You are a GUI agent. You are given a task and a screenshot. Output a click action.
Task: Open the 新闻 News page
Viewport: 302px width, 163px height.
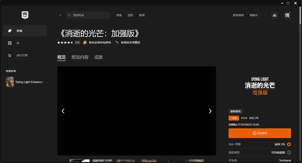[x=142, y=15]
